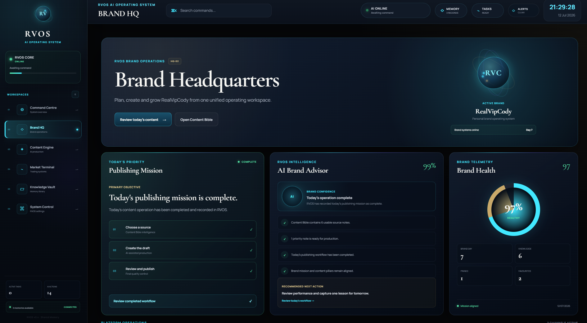The image size is (587, 323).
Task: Click the Command Centre target icon
Action: (22, 110)
